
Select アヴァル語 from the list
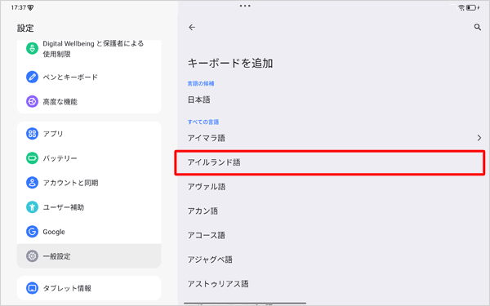click(x=334, y=187)
